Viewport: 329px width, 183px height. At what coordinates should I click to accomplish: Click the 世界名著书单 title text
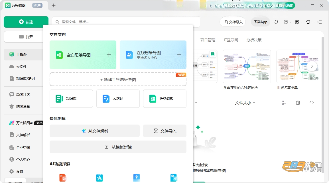(287, 88)
